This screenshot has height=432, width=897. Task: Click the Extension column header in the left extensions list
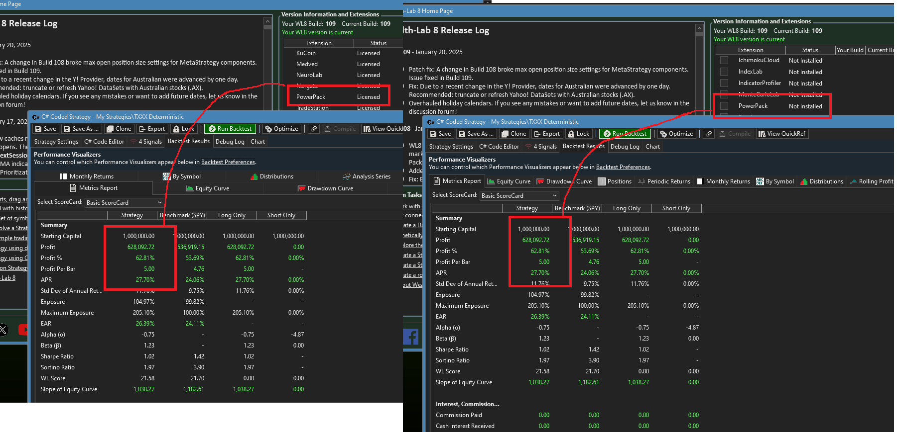(319, 43)
